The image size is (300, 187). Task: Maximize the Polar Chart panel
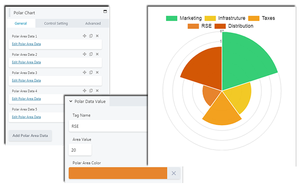pyautogui.click(x=105, y=12)
